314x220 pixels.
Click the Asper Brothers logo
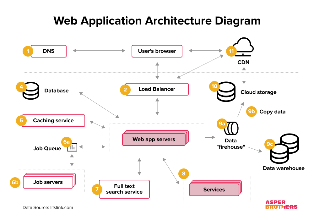(x=281, y=205)
